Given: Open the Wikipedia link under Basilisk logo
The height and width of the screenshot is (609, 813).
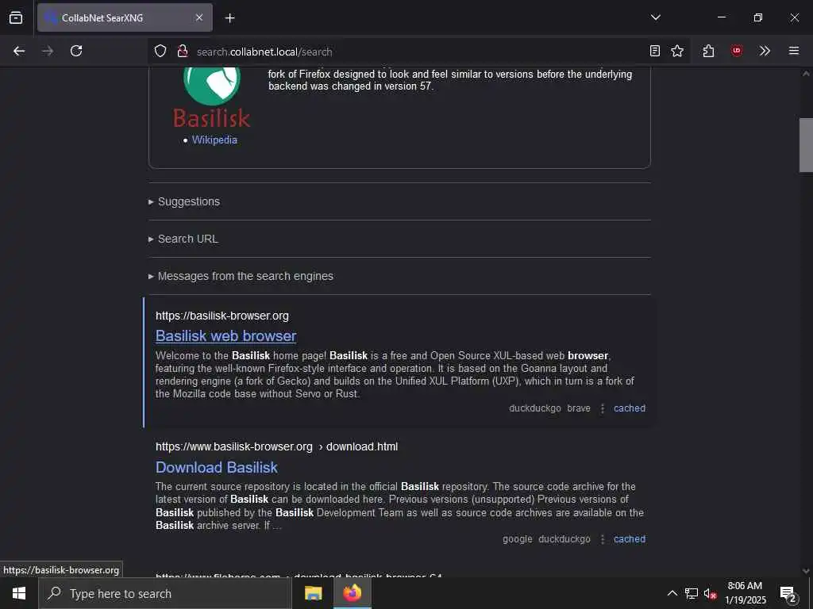Looking at the screenshot, I should 214,140.
